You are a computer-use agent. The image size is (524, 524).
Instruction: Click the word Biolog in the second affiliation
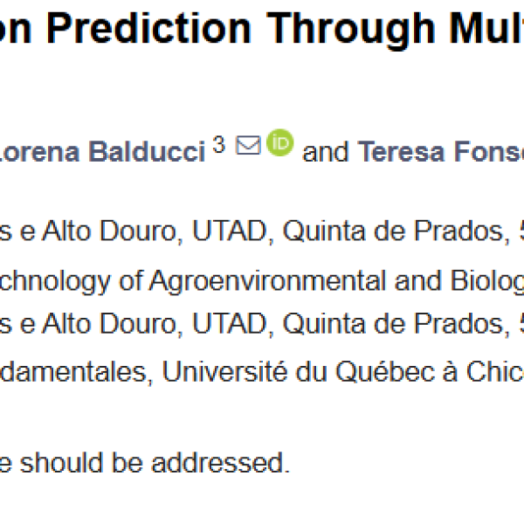487,282
